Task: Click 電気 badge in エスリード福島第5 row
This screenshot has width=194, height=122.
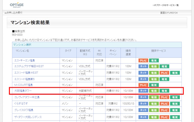Action: pyautogui.click(x=164, y=79)
